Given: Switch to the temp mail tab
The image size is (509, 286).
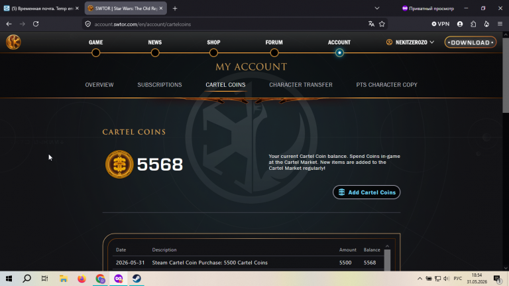Looking at the screenshot, I should coord(41,9).
